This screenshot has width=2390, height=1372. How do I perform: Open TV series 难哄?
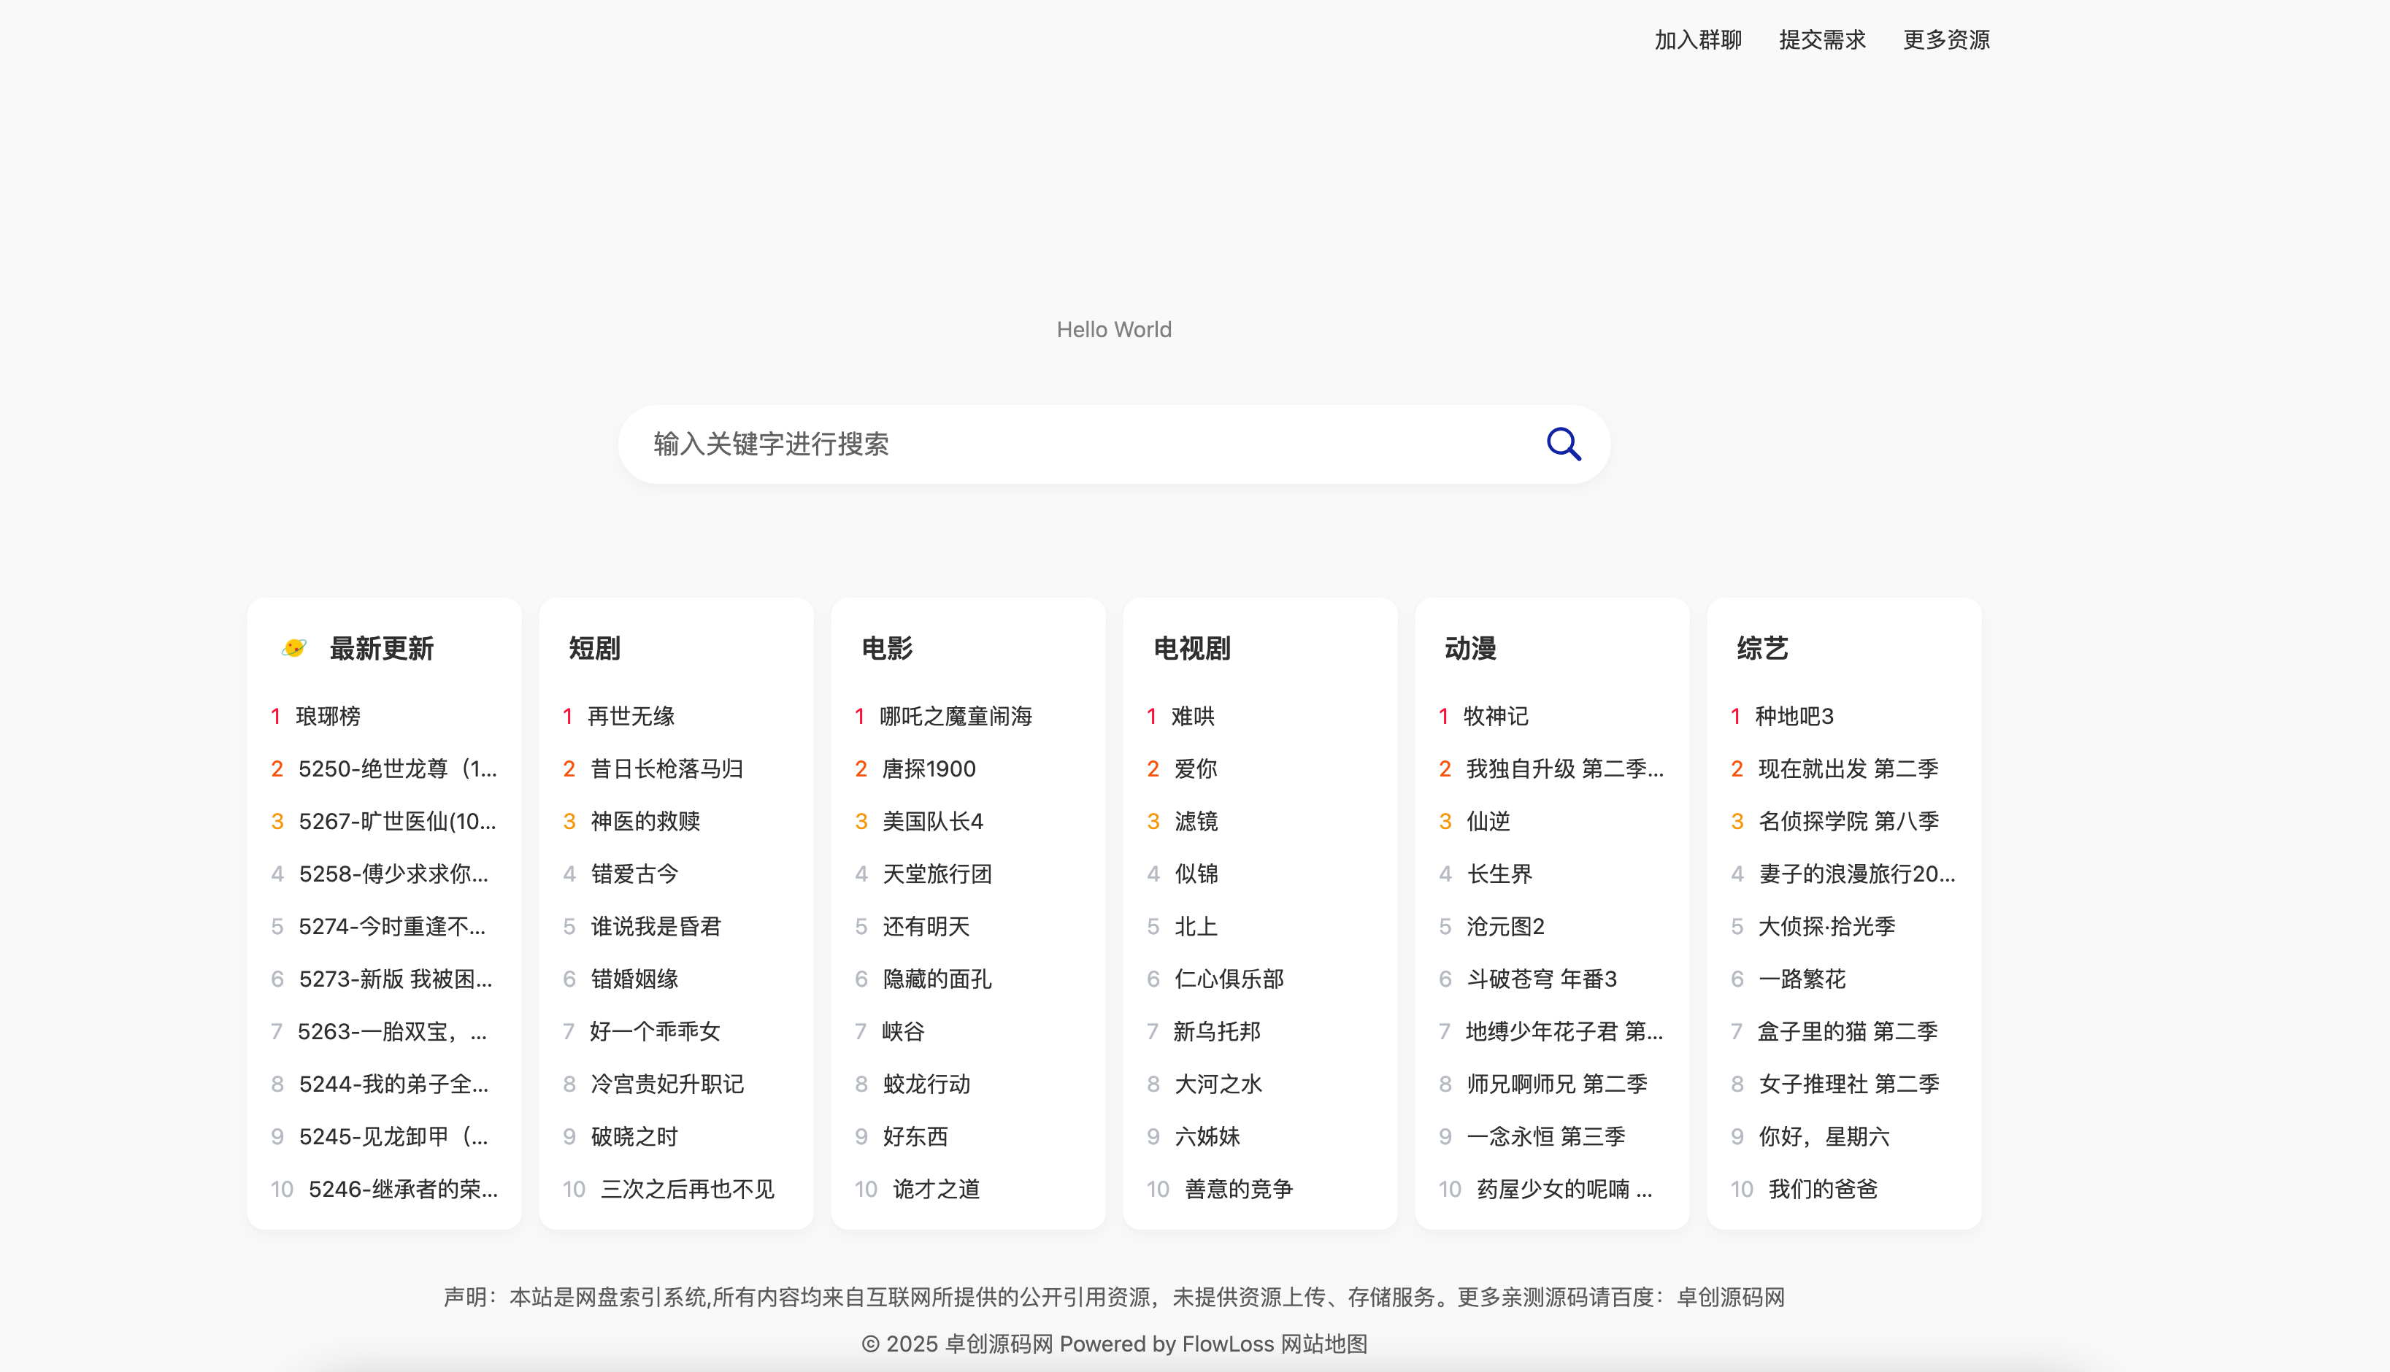click(x=1193, y=716)
